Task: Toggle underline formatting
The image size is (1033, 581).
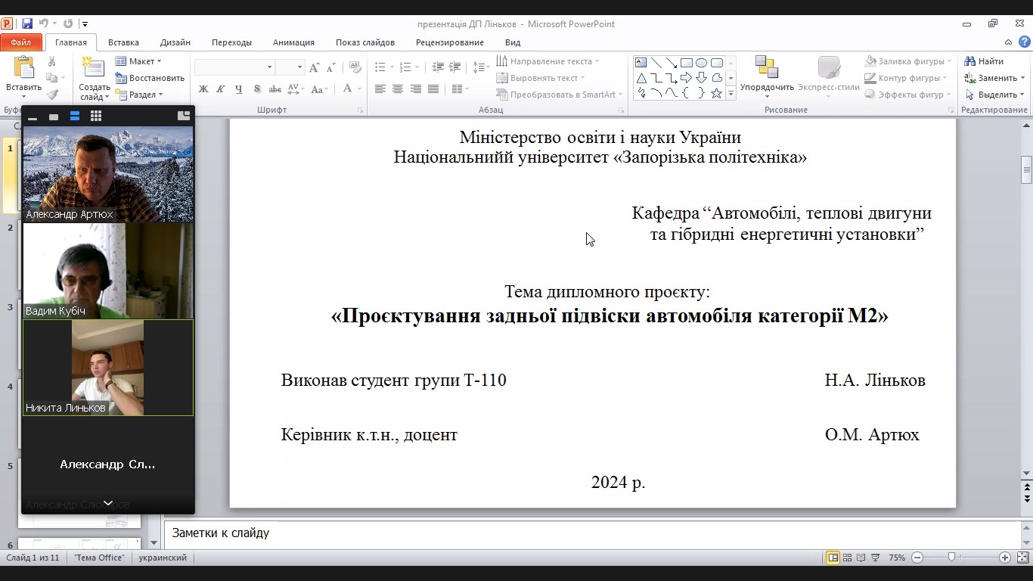Action: [x=238, y=89]
